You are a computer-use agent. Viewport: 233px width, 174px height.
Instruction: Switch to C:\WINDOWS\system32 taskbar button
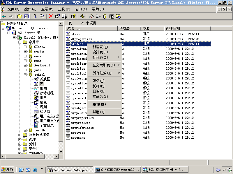coord(118,170)
